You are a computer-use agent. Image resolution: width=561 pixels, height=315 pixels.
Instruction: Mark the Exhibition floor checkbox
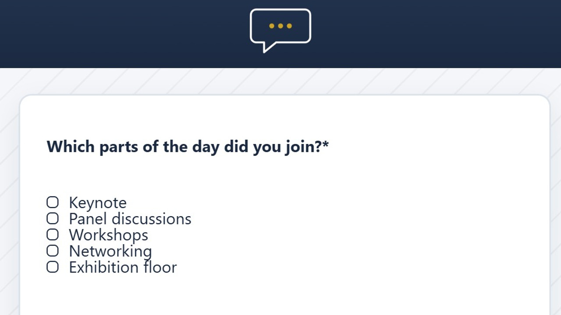[53, 267]
